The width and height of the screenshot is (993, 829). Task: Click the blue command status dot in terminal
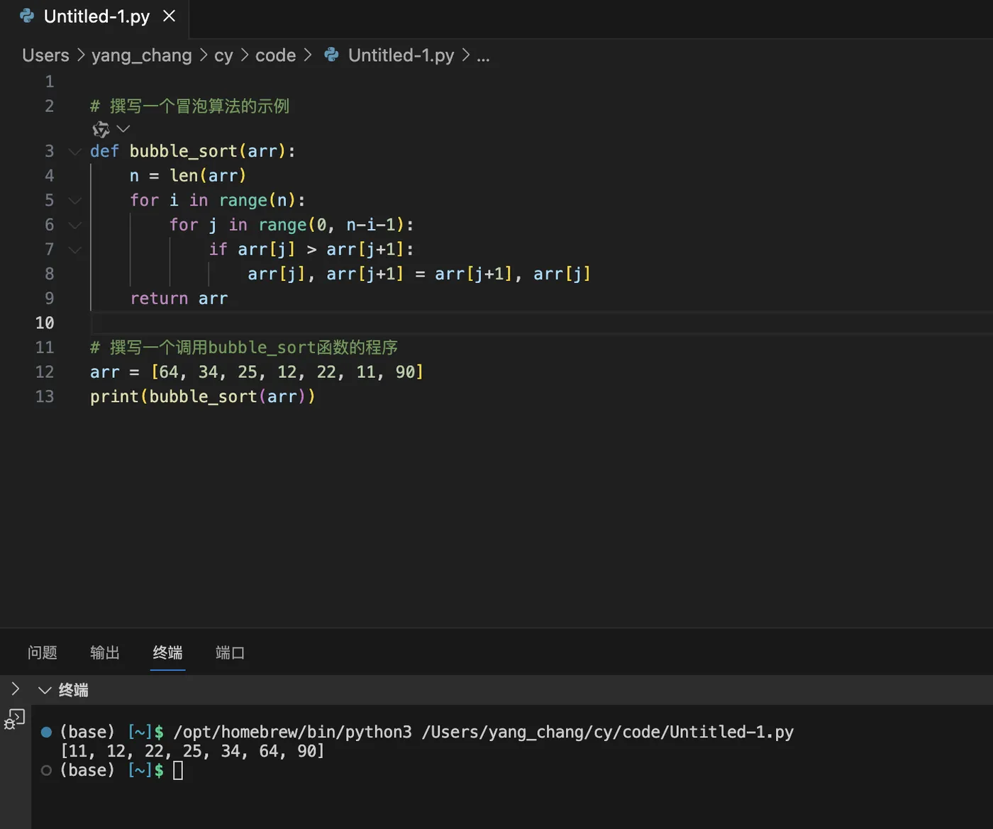(46, 732)
